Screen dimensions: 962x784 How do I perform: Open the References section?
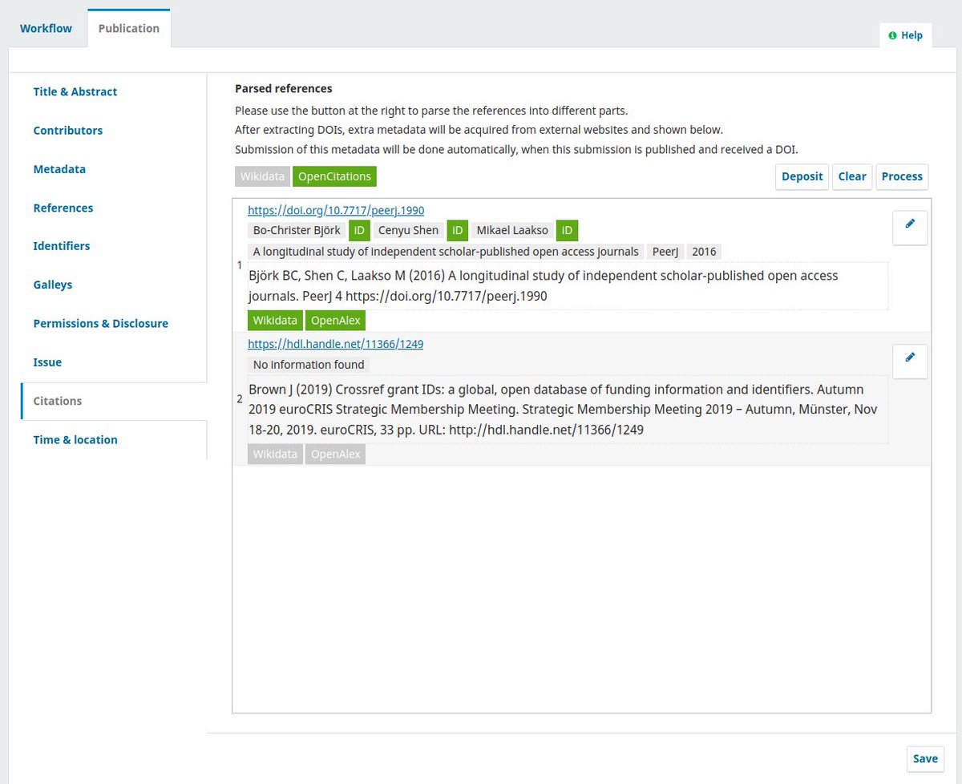click(x=63, y=208)
